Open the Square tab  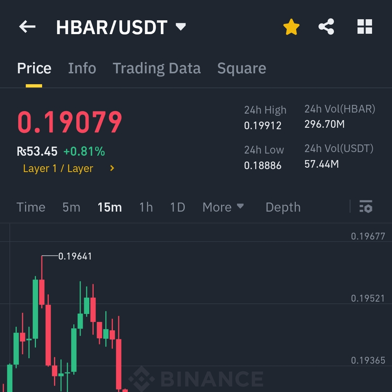[241, 68]
